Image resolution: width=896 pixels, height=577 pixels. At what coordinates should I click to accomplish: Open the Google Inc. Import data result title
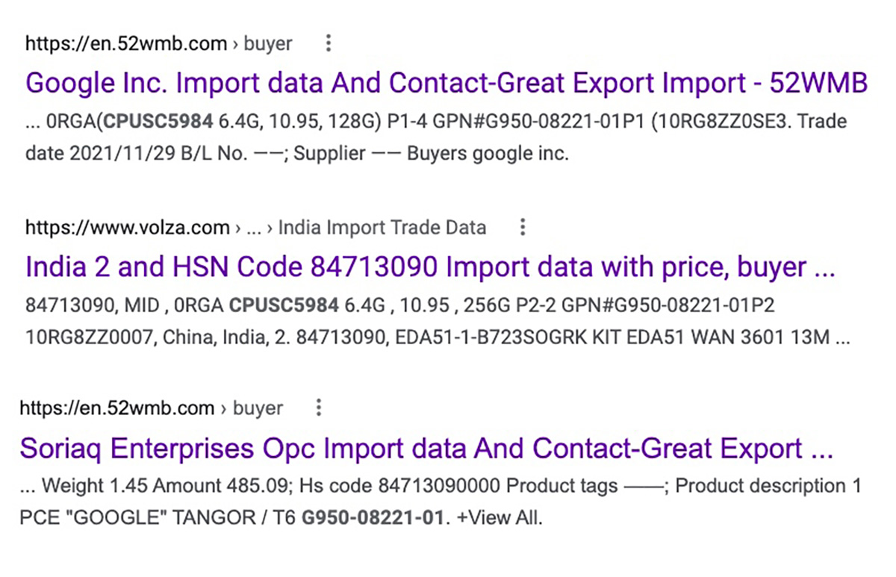[x=447, y=83]
